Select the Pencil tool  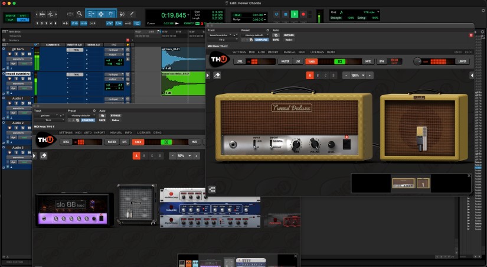[x=132, y=14]
